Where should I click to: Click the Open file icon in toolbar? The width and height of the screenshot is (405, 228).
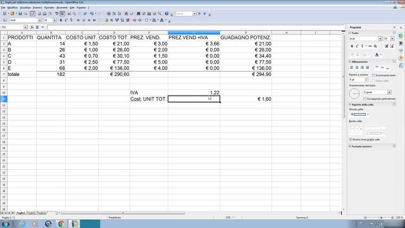[12, 13]
